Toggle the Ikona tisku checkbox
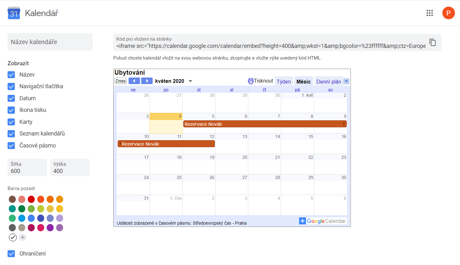Image resolution: width=460 pixels, height=265 pixels. (x=11, y=110)
